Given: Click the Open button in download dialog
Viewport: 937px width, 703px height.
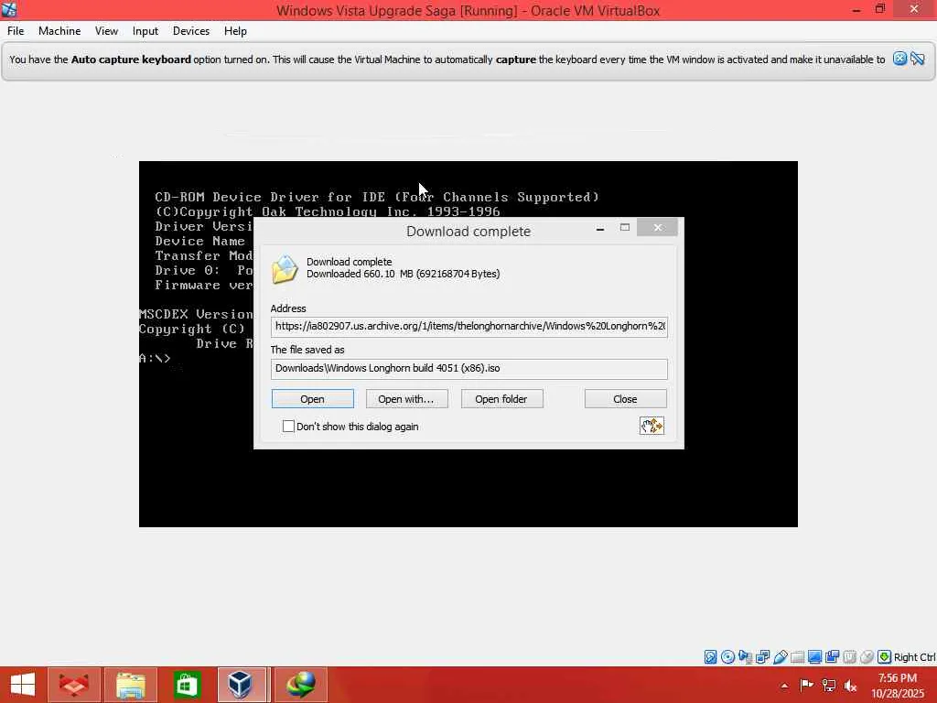Looking at the screenshot, I should tap(313, 399).
